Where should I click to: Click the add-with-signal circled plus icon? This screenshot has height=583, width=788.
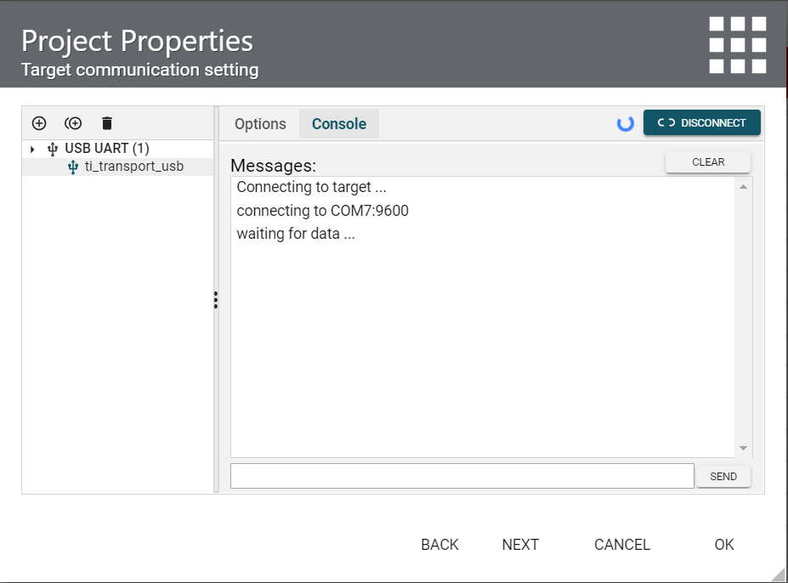[x=73, y=123]
